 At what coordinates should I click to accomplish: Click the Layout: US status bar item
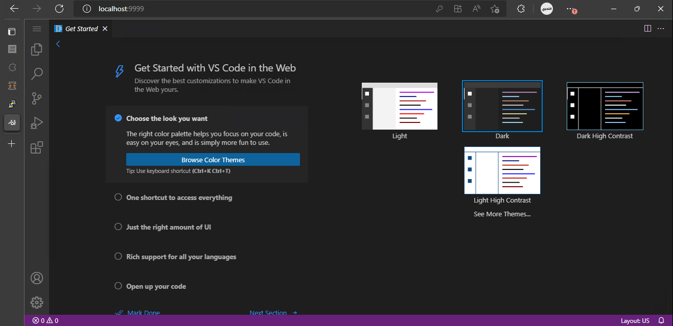coord(635,321)
